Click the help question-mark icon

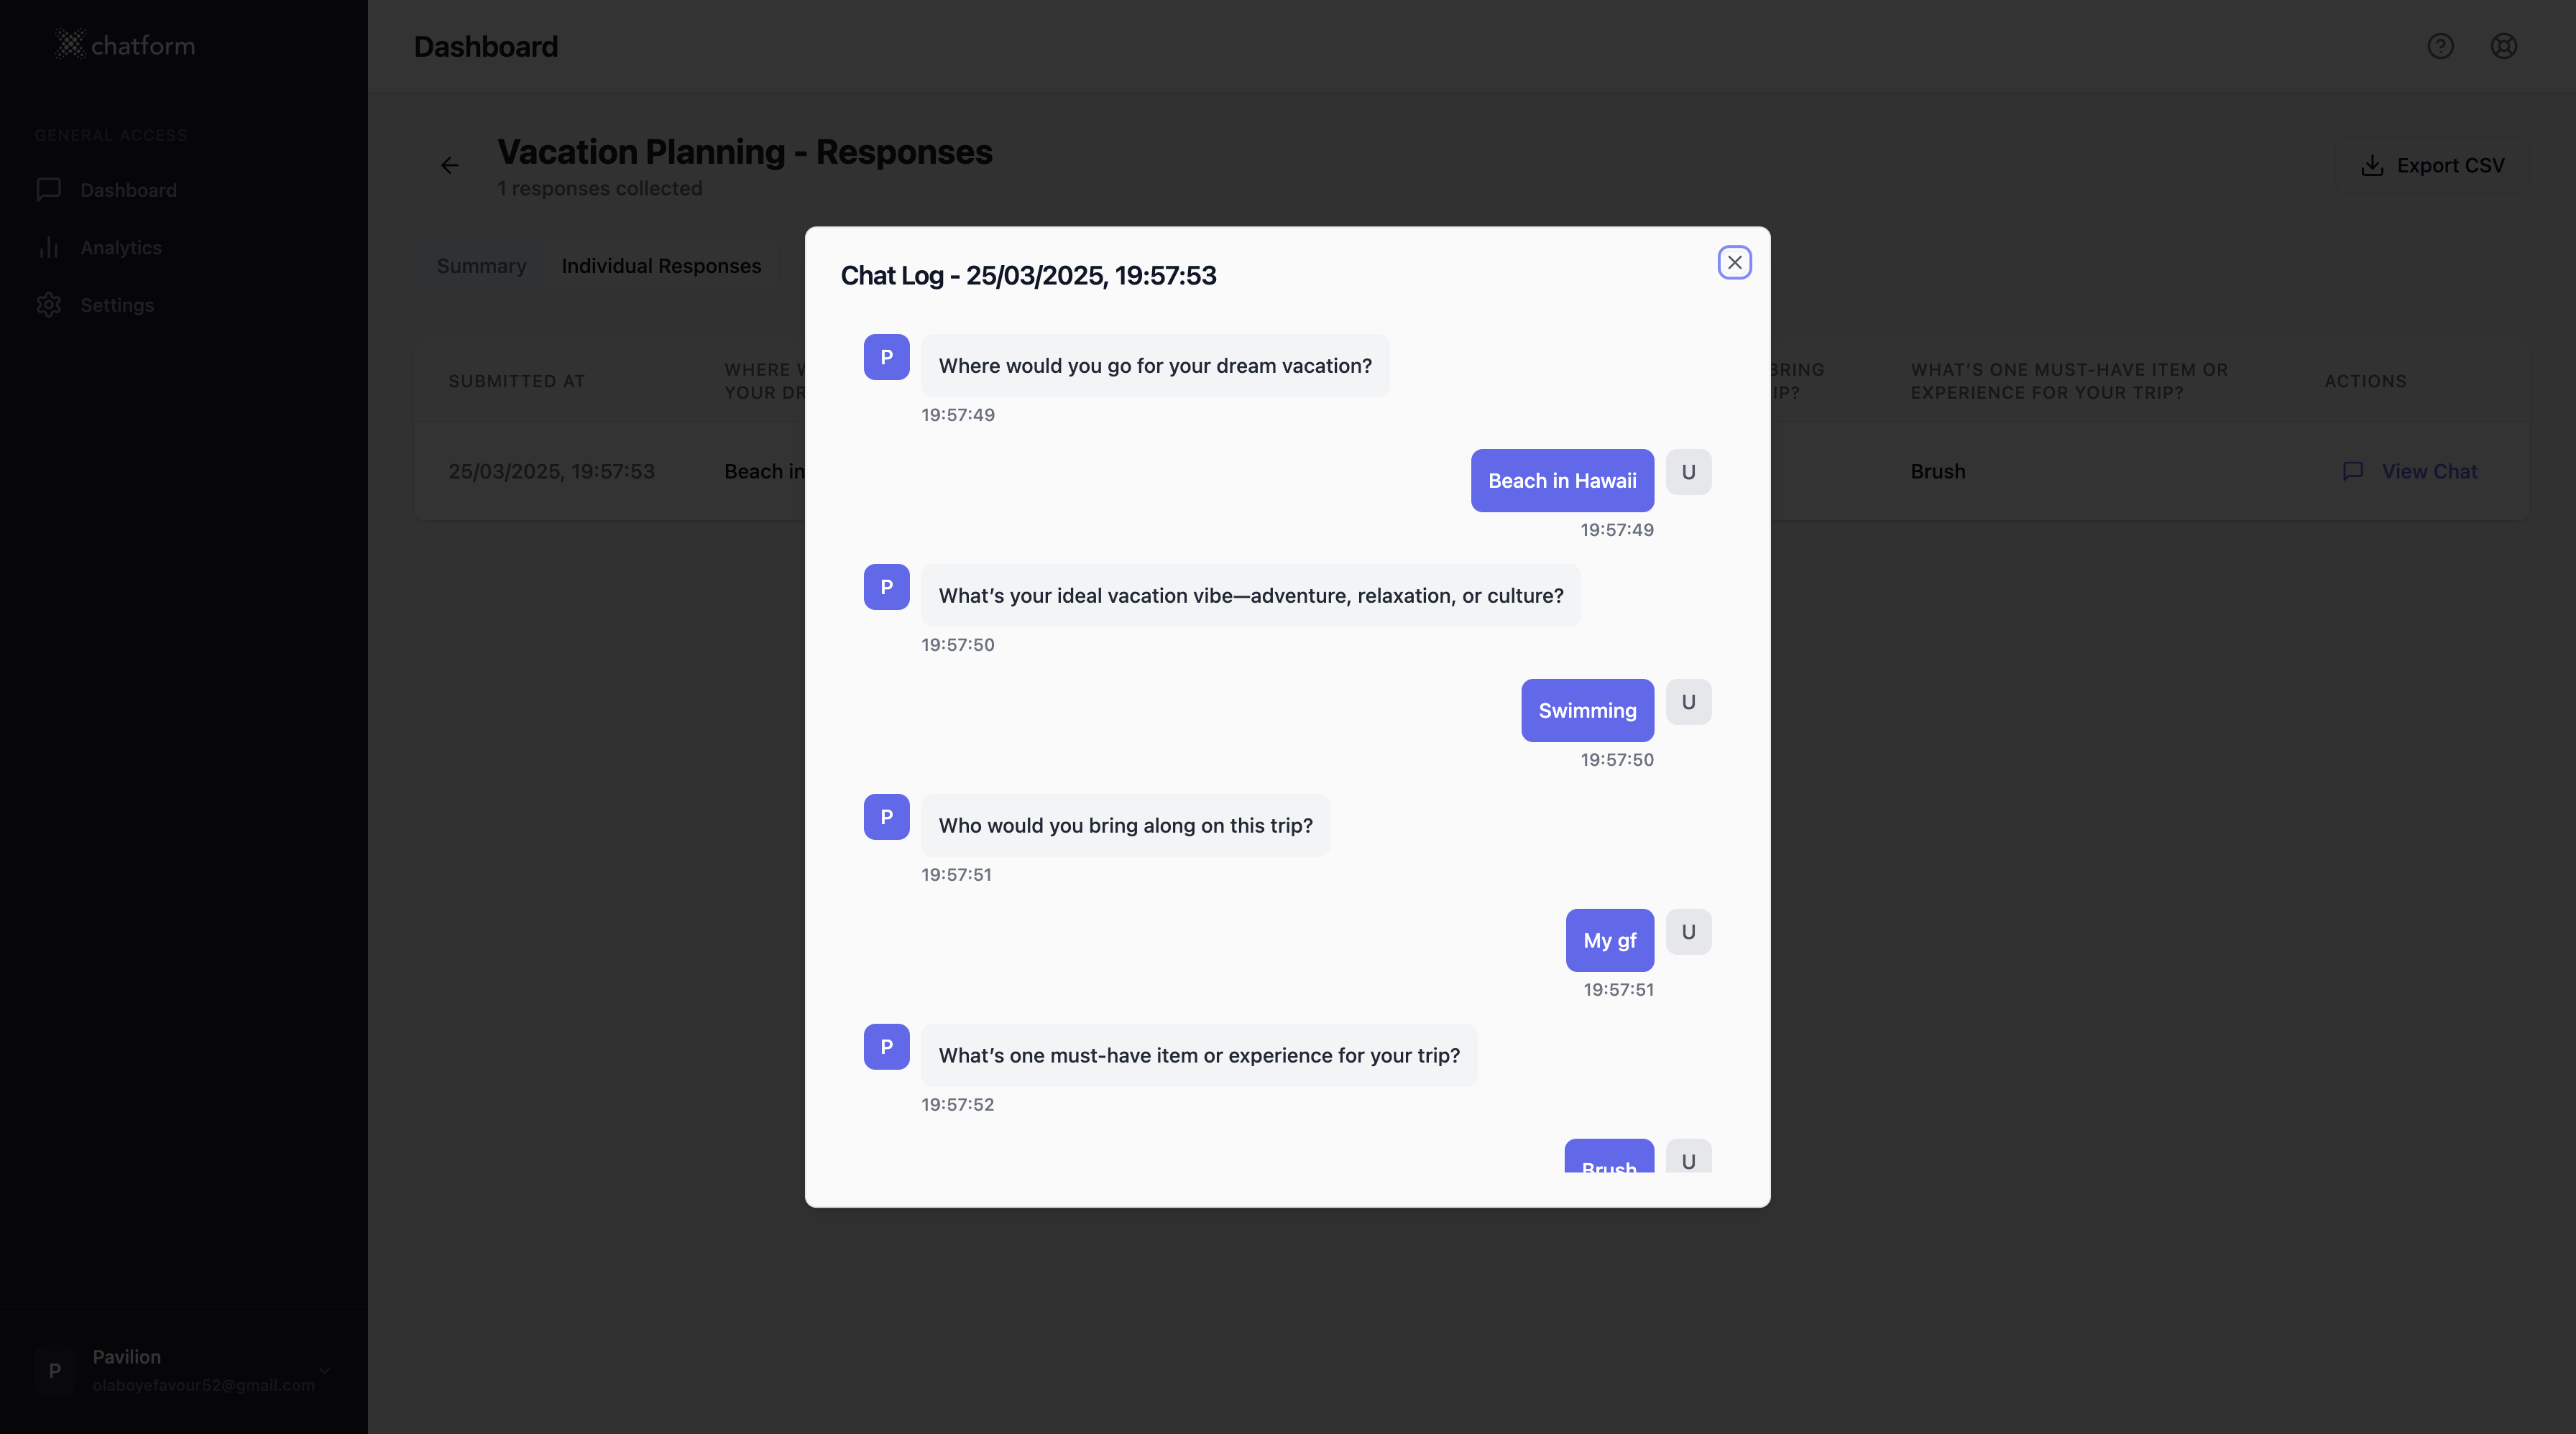(x=2441, y=46)
